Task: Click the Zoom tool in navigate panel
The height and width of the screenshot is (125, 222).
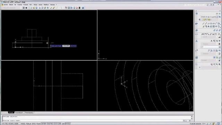Action: tap(217, 64)
